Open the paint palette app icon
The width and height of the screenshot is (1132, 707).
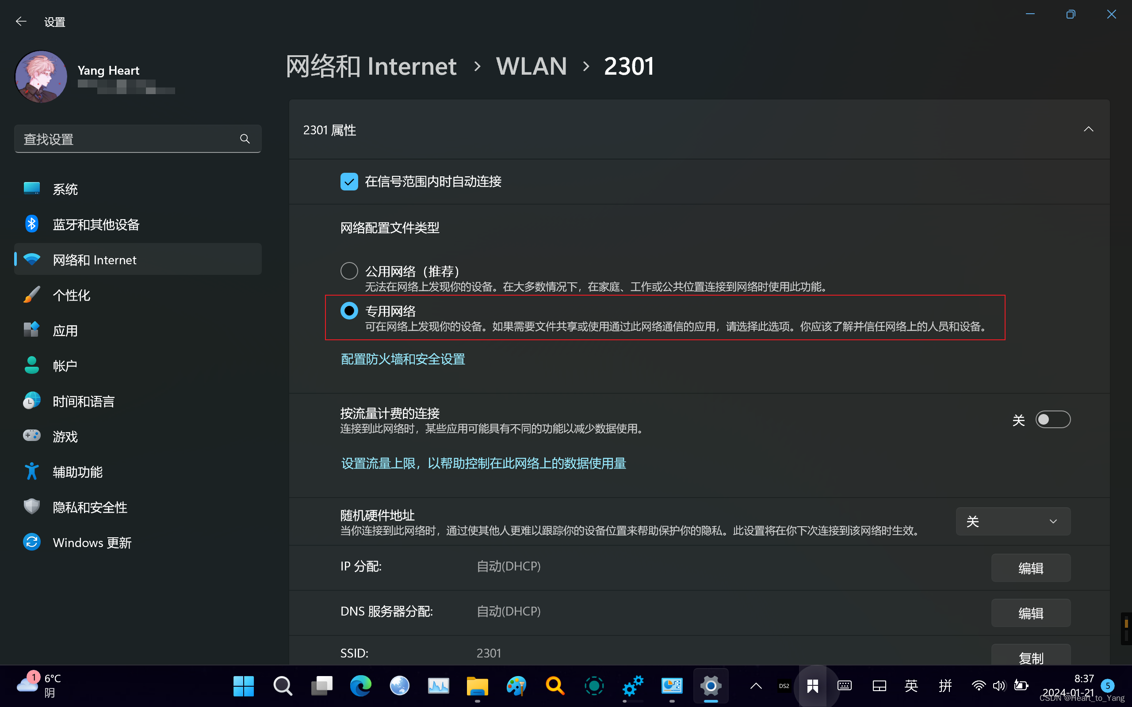(516, 686)
